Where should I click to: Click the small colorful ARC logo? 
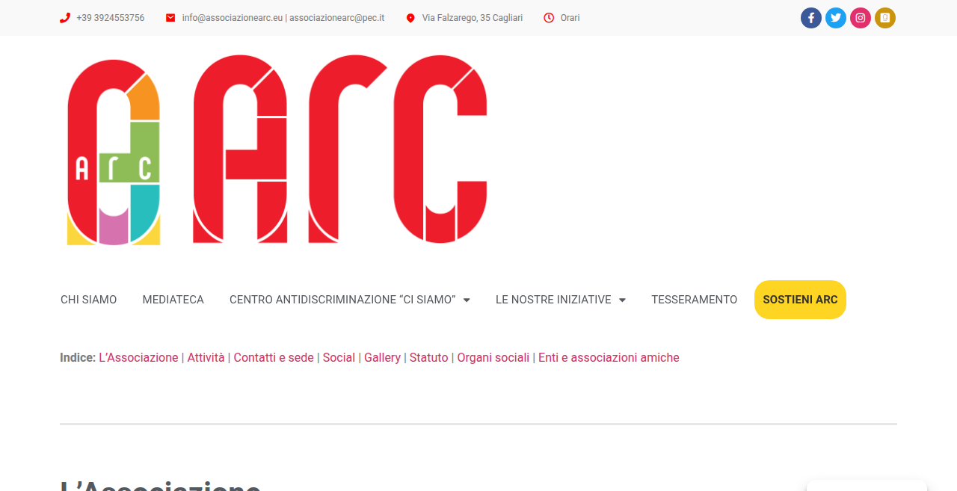(x=114, y=152)
